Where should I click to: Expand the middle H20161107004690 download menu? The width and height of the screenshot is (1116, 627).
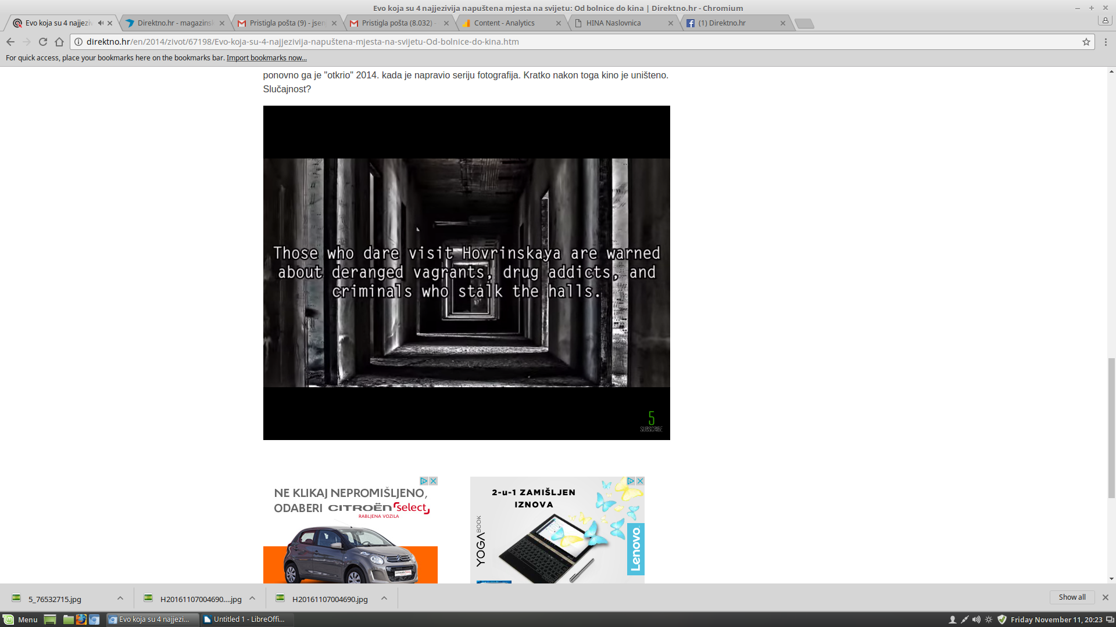pyautogui.click(x=252, y=599)
